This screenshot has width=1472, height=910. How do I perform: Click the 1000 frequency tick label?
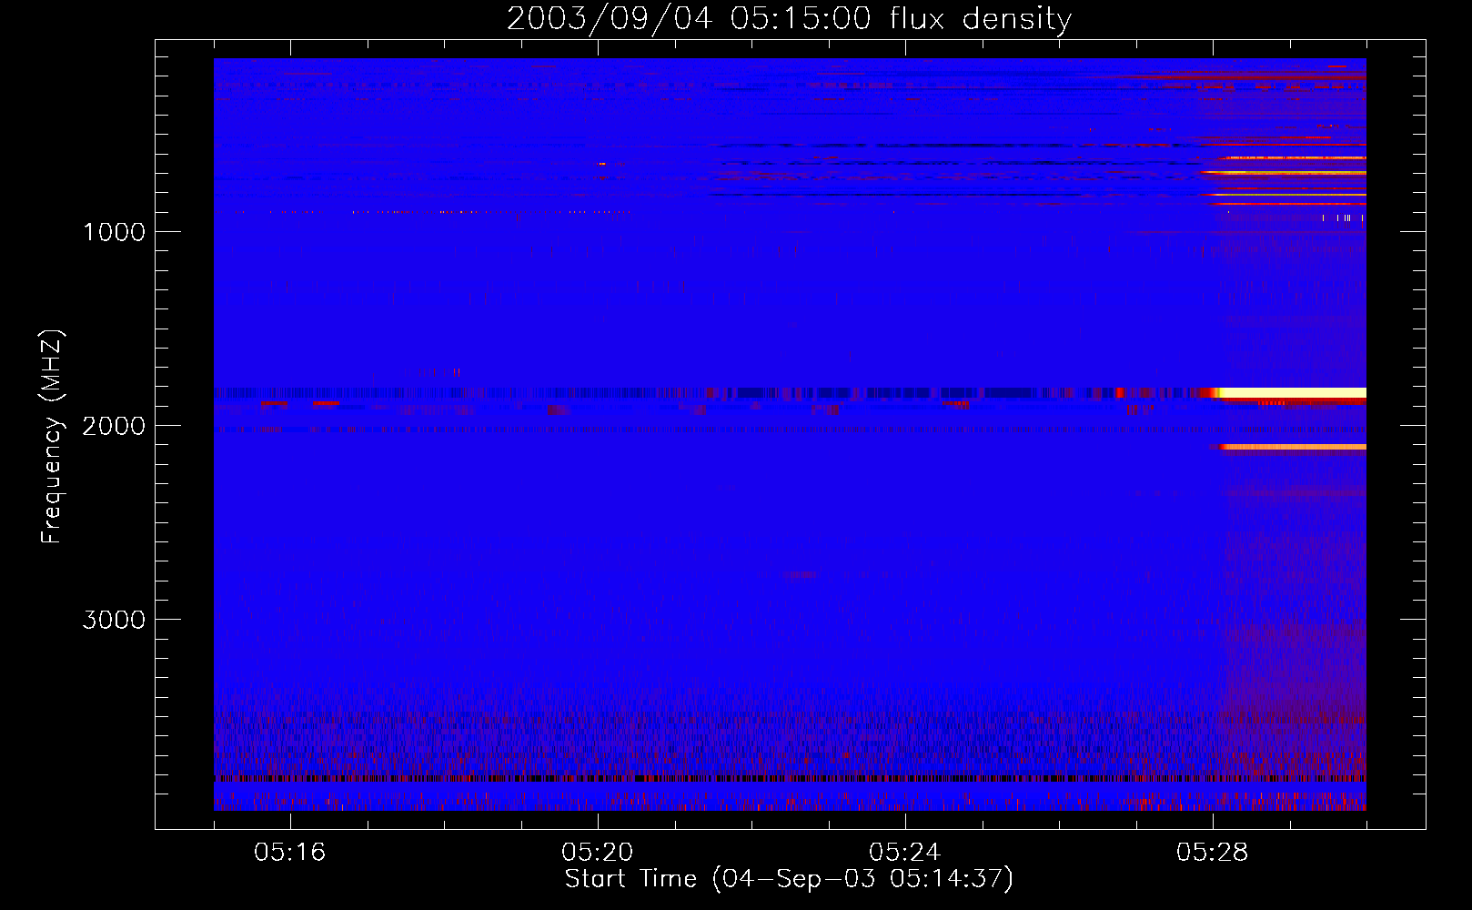tap(114, 232)
